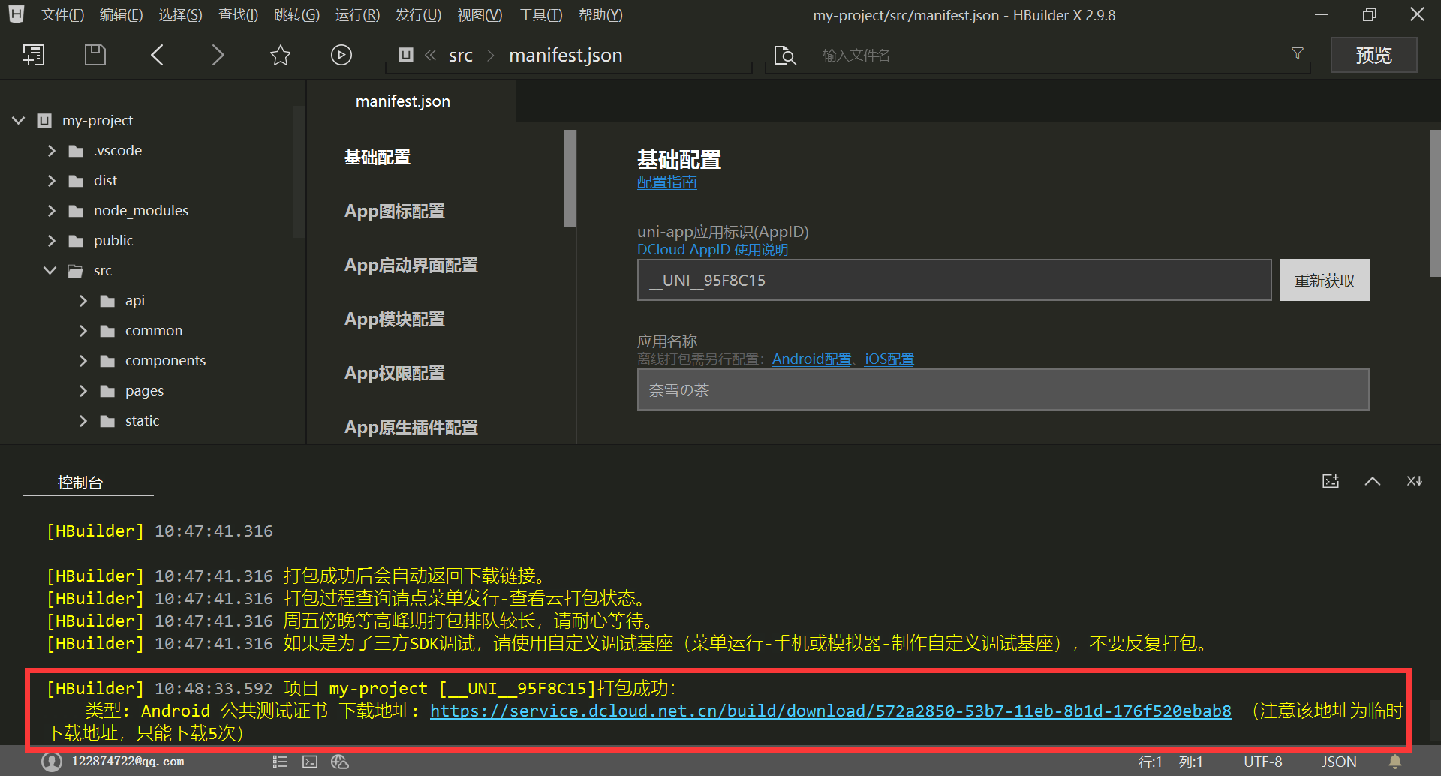Collapse the src folder
The image size is (1441, 776).
pos(50,270)
